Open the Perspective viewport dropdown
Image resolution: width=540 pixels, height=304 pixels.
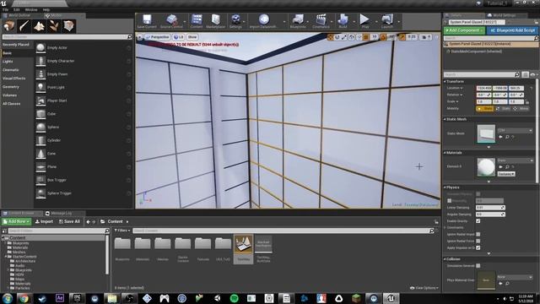tap(157, 37)
